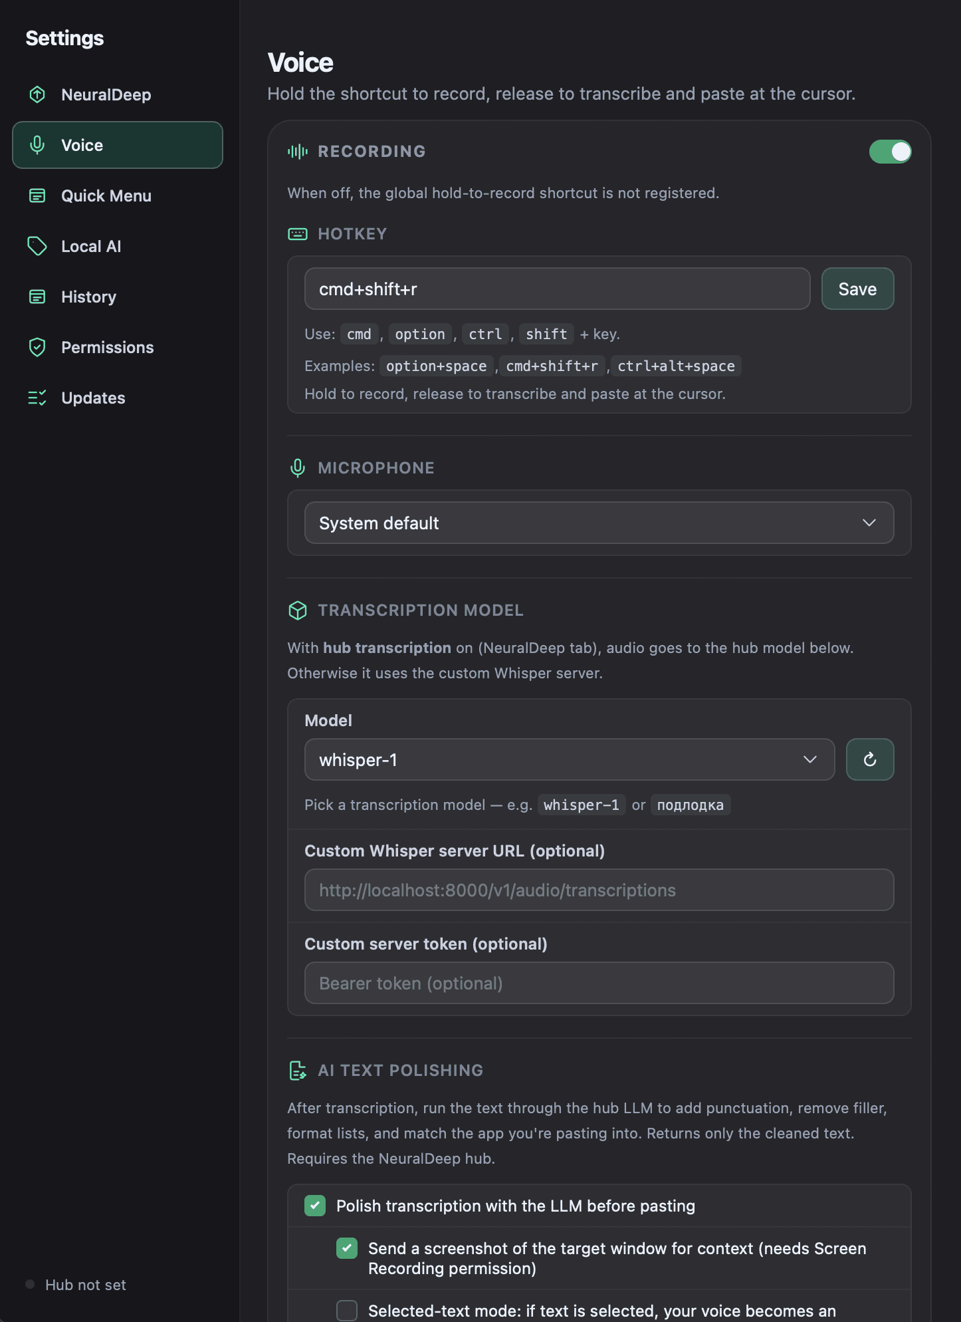Click the NeuralDeep hexagon sidebar icon
Screen dimensions: 961x1322
click(37, 94)
